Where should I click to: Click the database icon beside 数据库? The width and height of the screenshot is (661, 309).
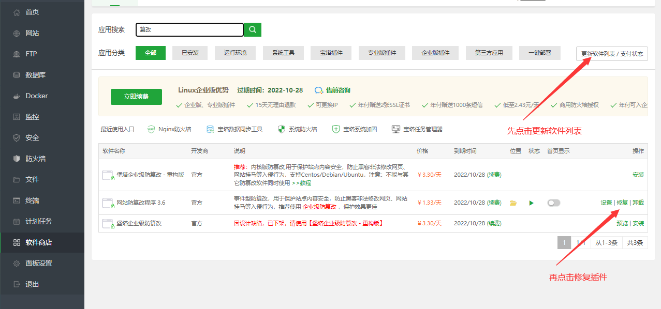point(17,75)
